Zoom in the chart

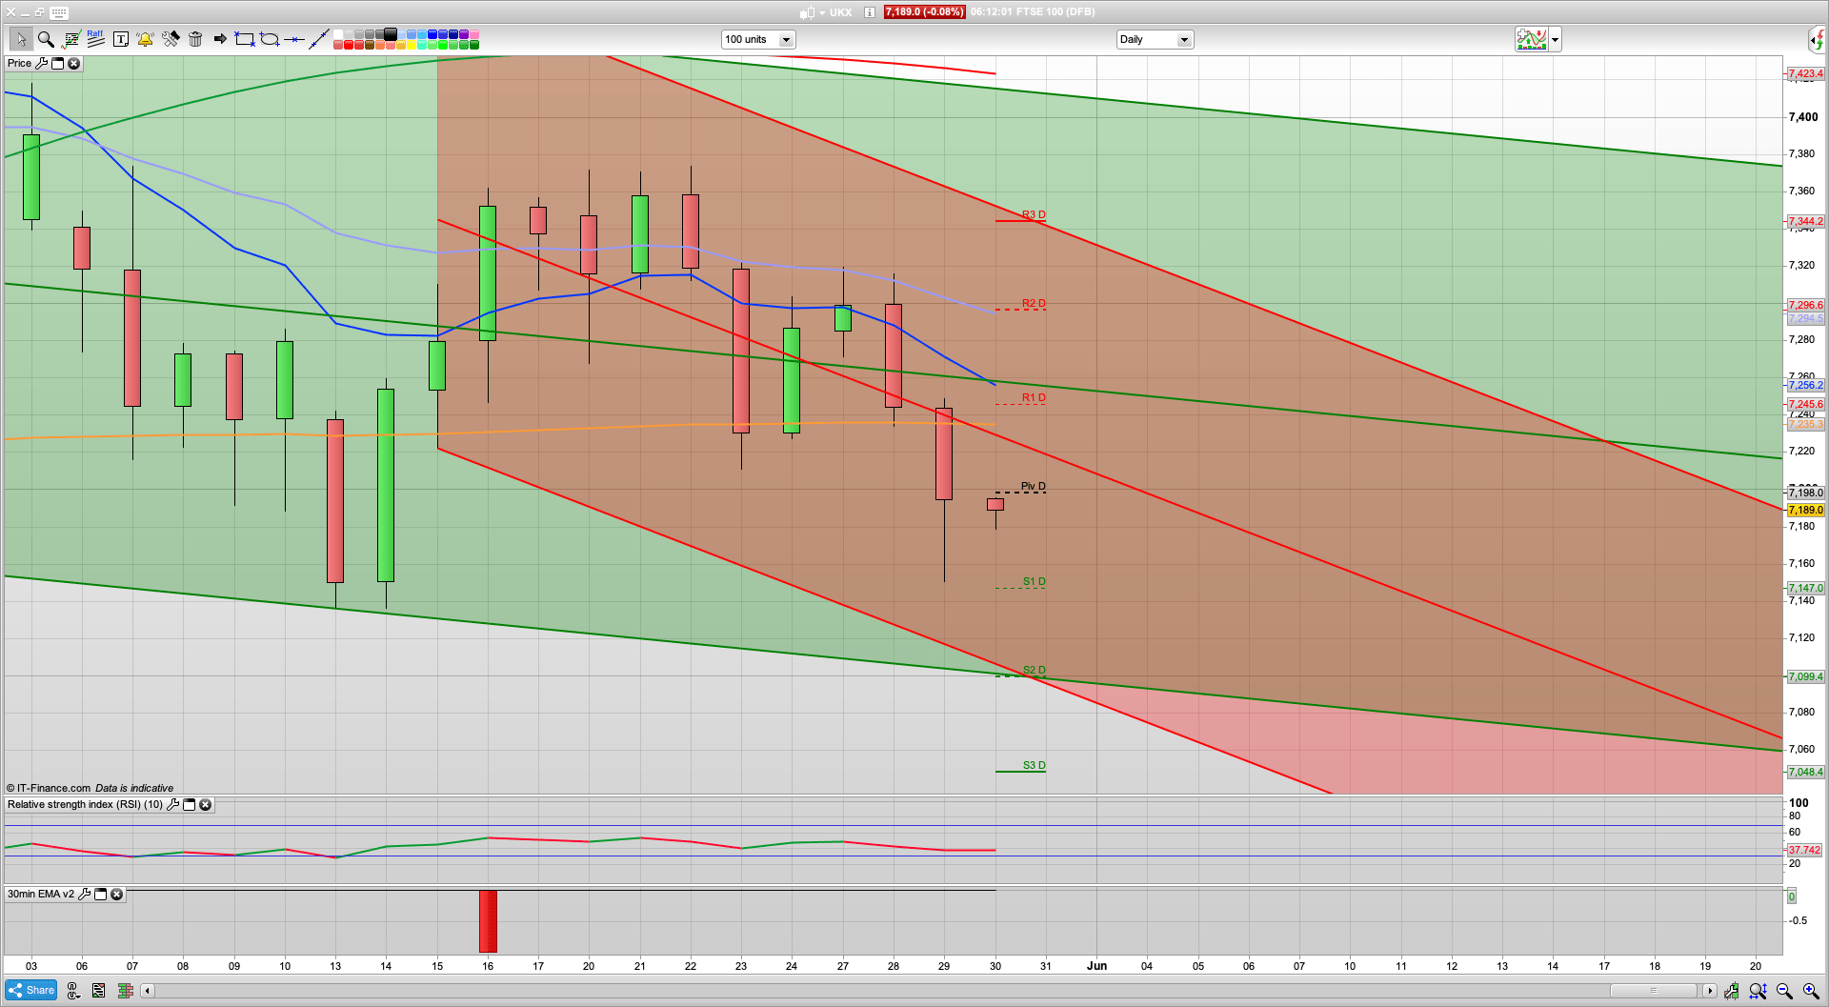pyautogui.click(x=1811, y=991)
